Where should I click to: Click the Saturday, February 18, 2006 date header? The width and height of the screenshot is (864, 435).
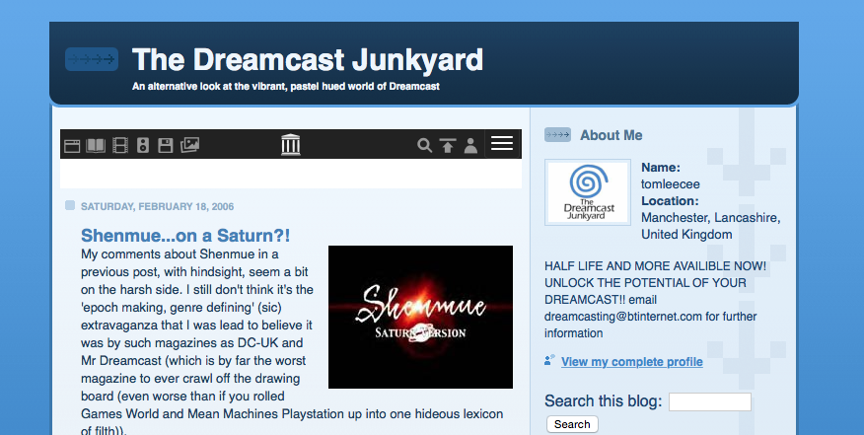click(157, 207)
